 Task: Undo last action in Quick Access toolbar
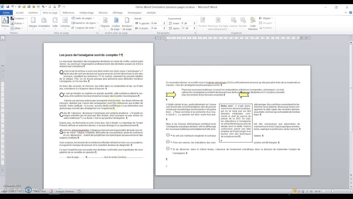tap(12, 7)
